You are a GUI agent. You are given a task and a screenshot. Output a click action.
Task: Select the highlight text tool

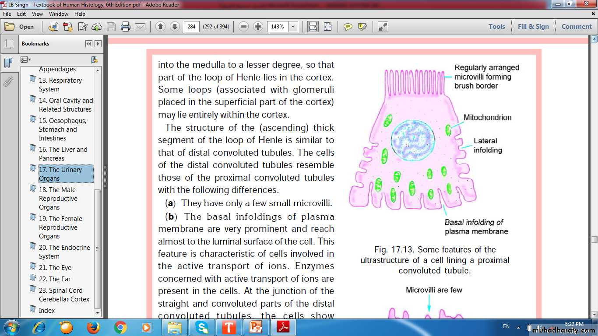(362, 27)
